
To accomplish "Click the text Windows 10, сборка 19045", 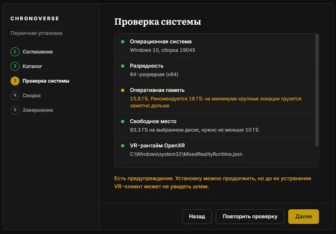I will [163, 50].
